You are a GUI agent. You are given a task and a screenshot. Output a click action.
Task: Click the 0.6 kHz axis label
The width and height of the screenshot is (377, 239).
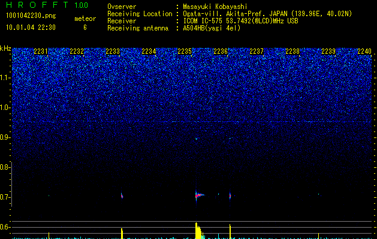[4, 227]
